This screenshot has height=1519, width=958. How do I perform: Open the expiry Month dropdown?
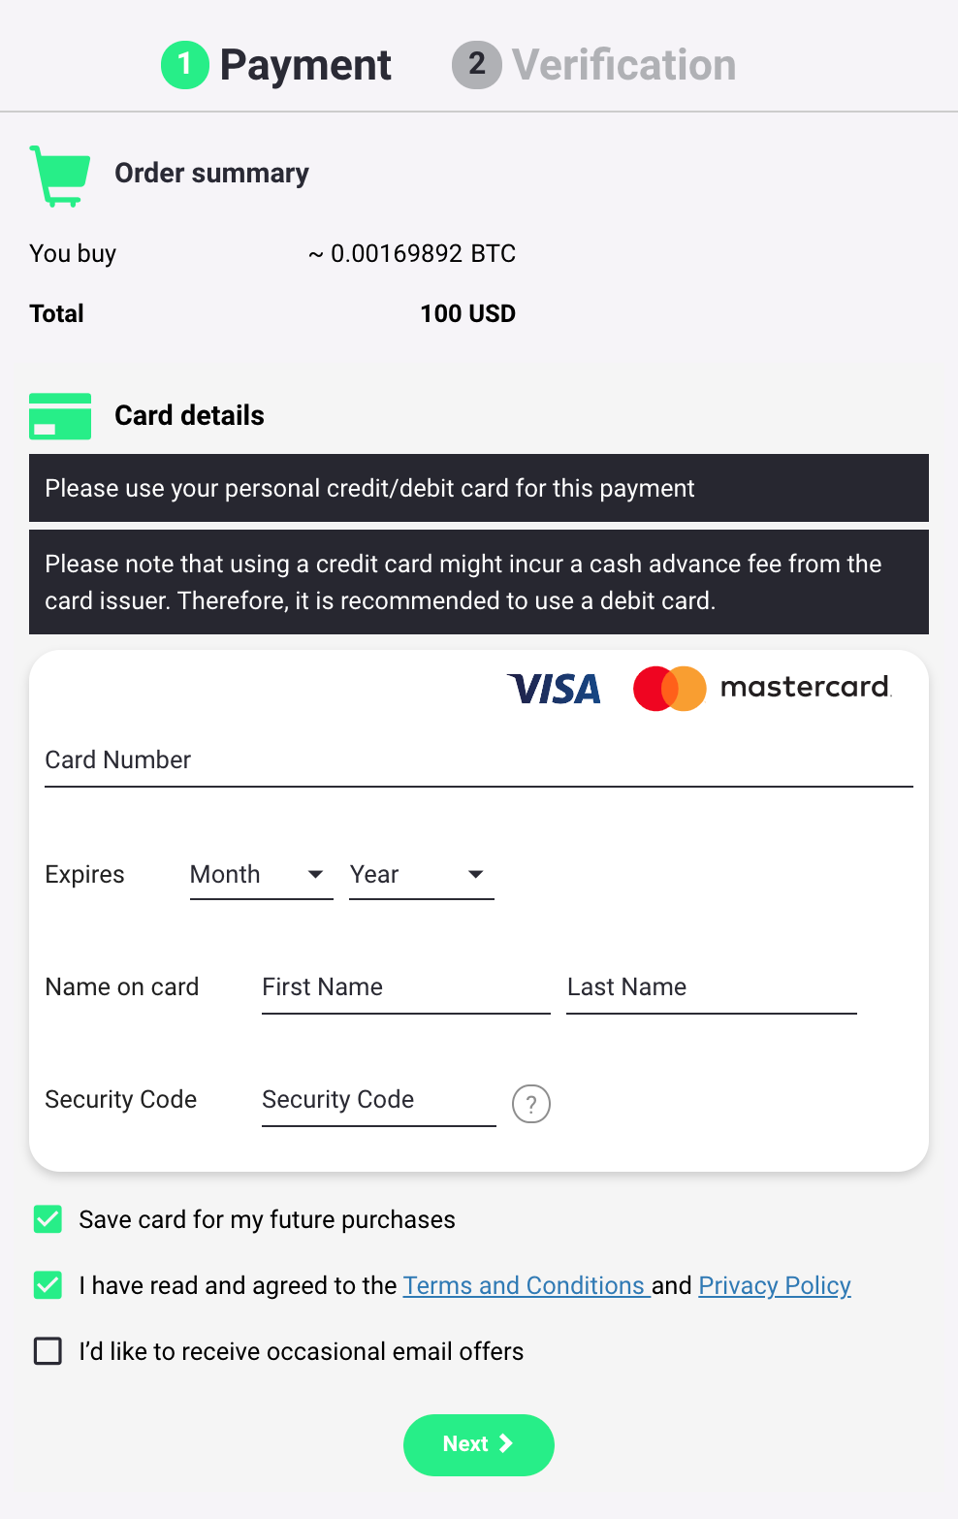(261, 875)
